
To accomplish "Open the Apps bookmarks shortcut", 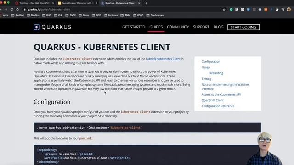I will (5, 15).
